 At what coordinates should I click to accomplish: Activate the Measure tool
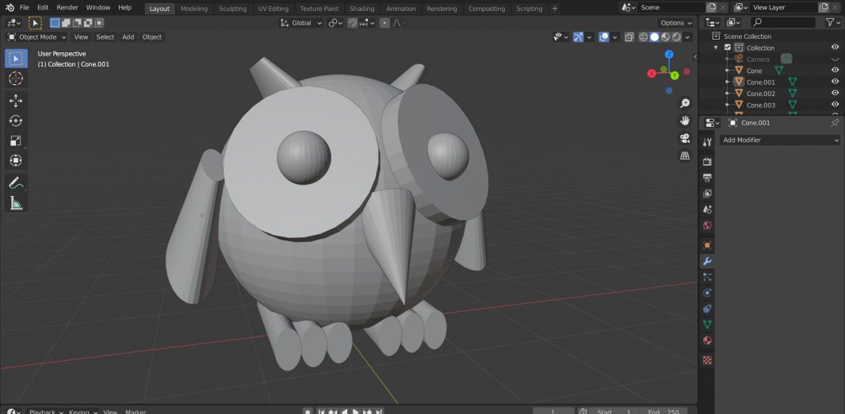click(x=16, y=204)
